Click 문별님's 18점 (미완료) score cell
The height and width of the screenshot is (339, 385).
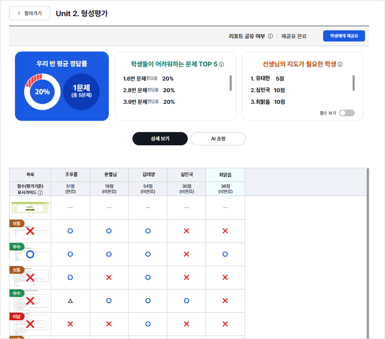109,189
